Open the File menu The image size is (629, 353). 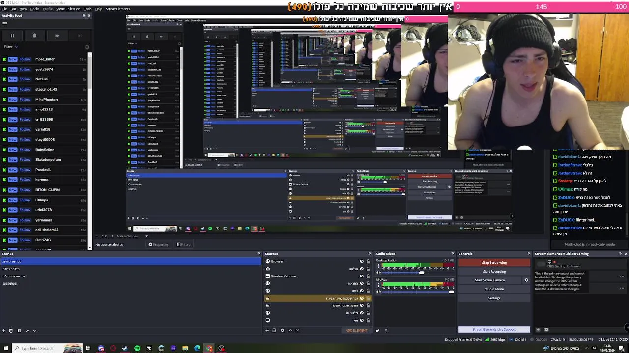click(4, 9)
